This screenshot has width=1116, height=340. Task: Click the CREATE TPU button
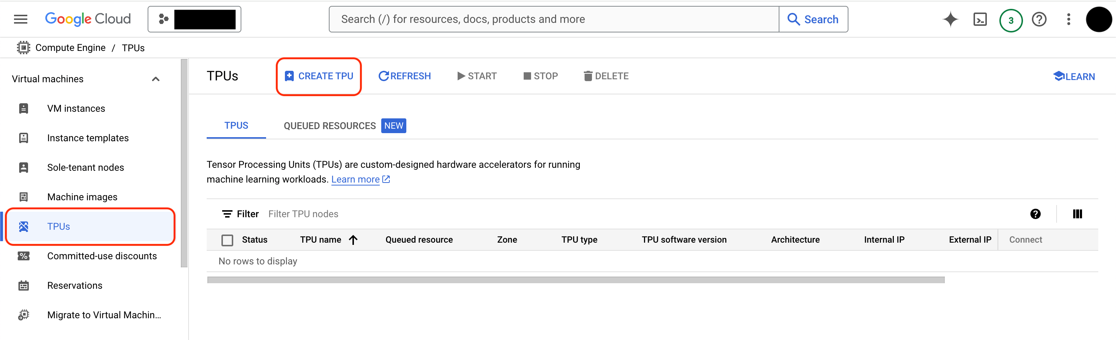(318, 76)
